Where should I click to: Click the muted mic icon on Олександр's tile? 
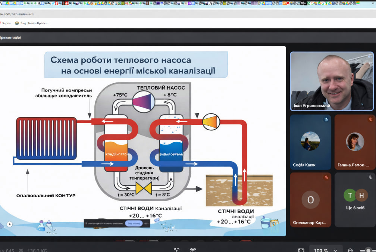click(326, 177)
